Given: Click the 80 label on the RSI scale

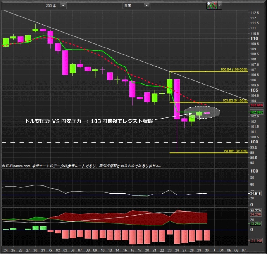Looking at the screenshot, I should tap(253, 178).
